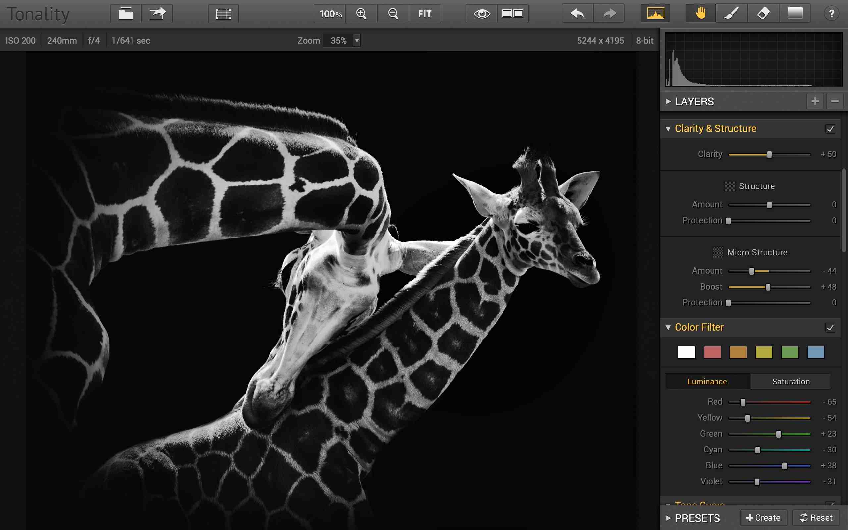Click the undo arrow icon
Screen dimensions: 848x530
[577, 14]
